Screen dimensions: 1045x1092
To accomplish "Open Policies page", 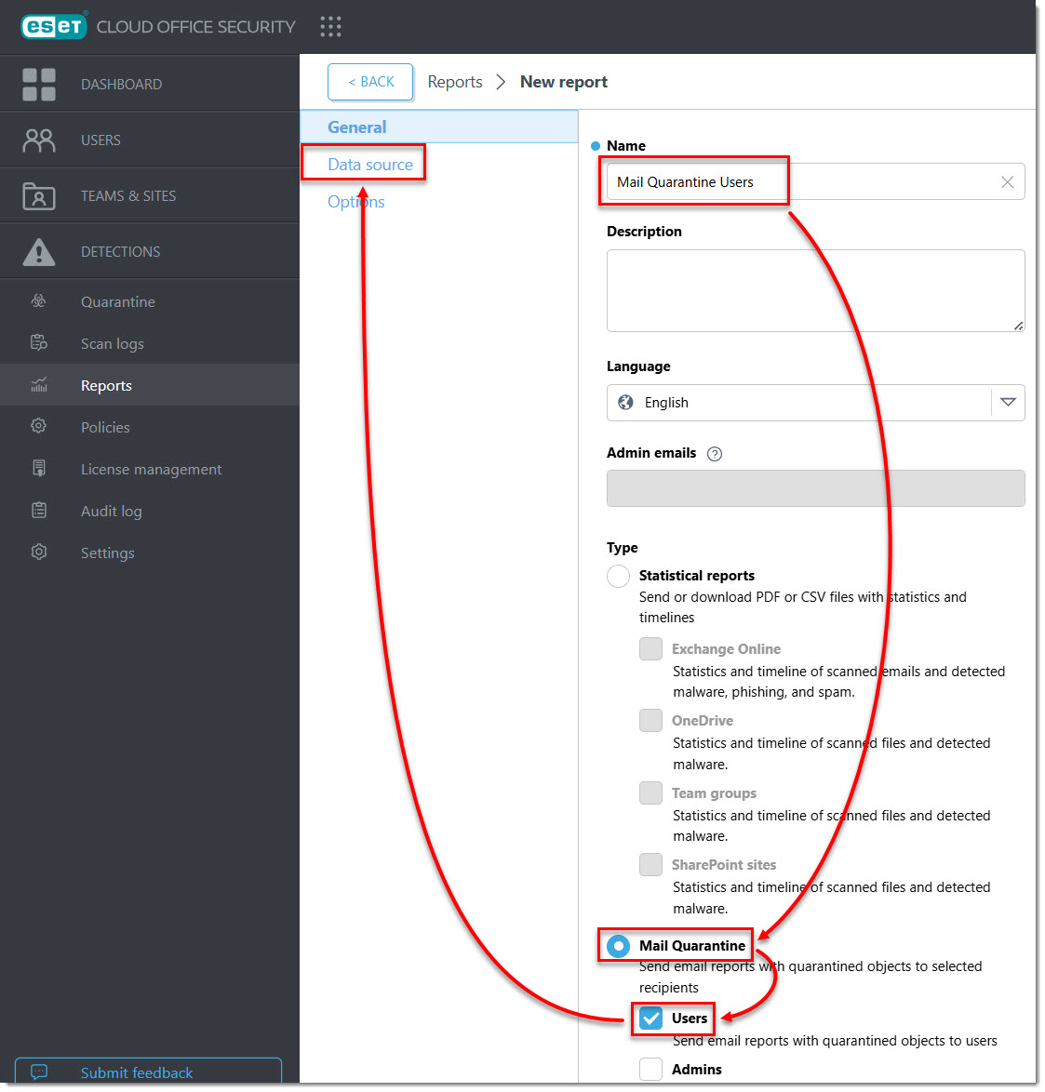I will pos(151,428).
